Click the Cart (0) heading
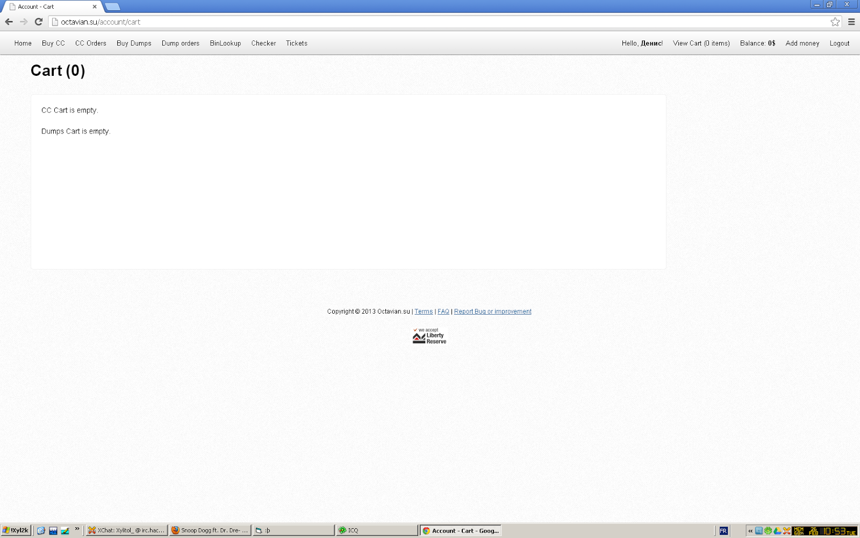860x538 pixels. tap(58, 70)
